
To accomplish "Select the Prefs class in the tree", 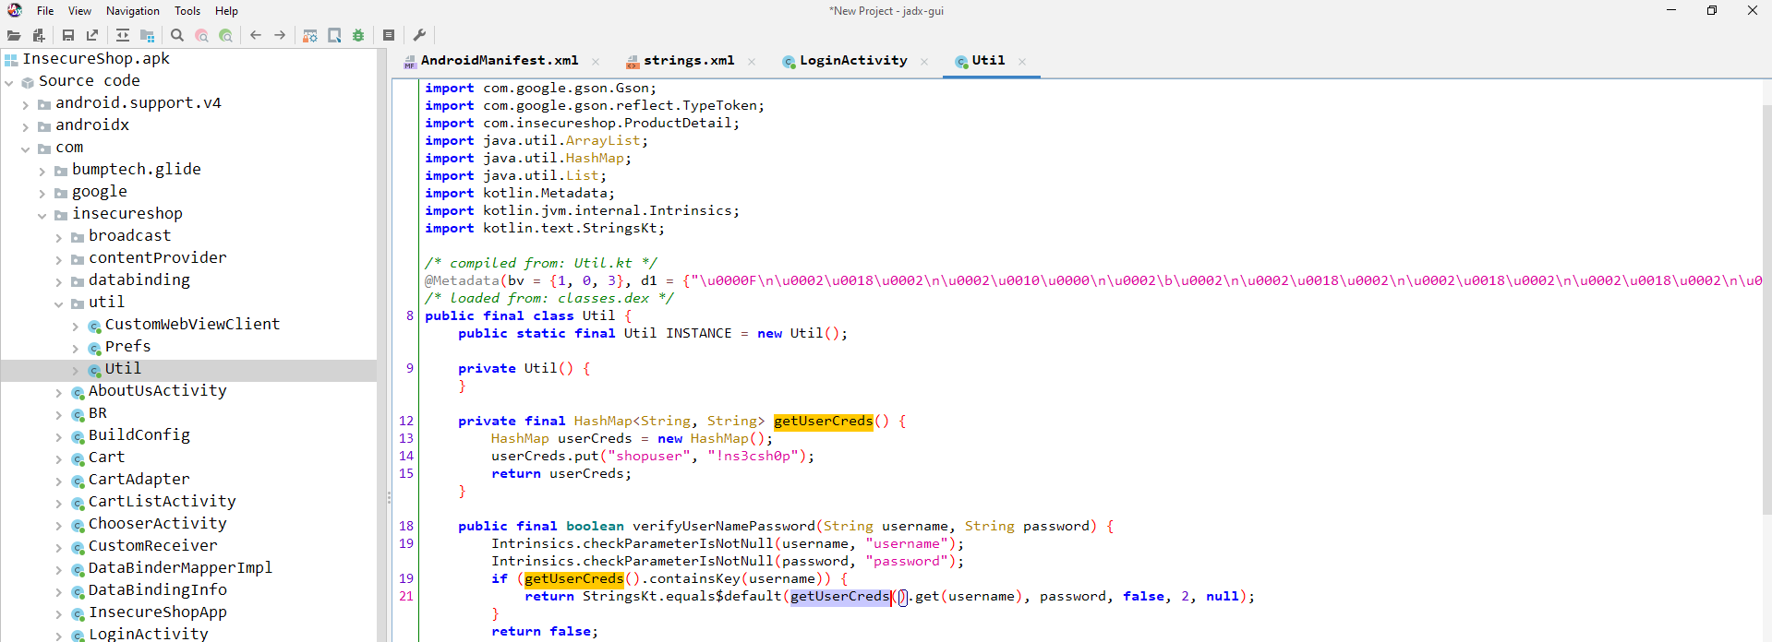I will click(x=127, y=347).
